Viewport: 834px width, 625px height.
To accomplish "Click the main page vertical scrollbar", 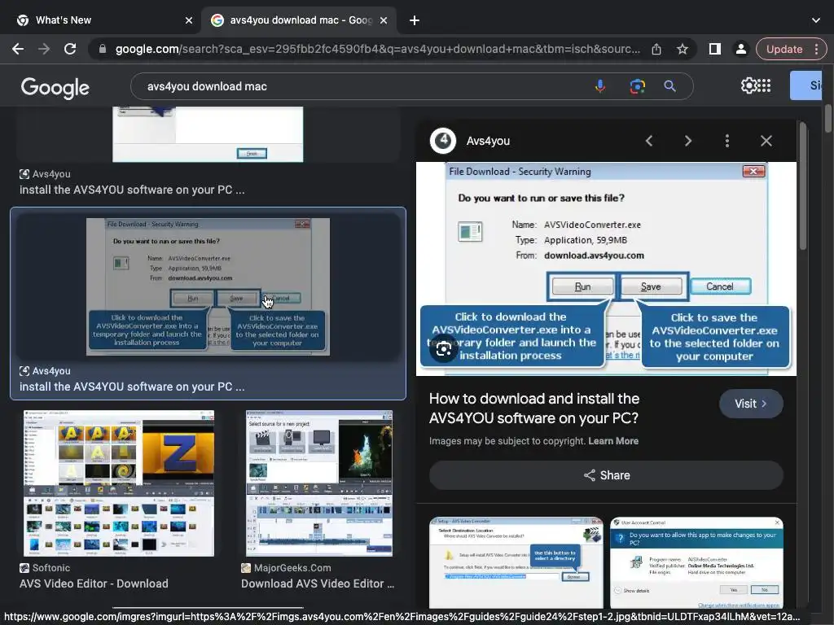I will [828, 118].
